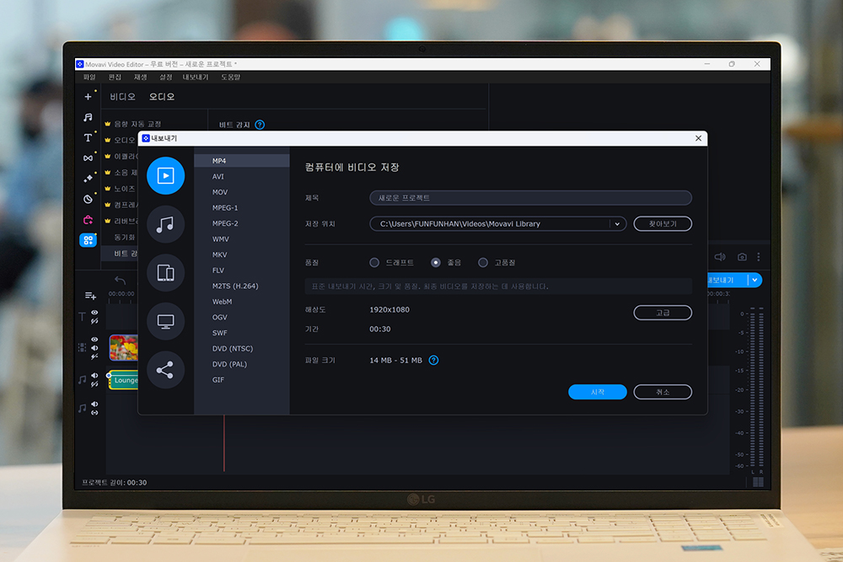This screenshot has height=562, width=843.
Task: Select the flower video clip thumbnail
Action: (x=124, y=348)
